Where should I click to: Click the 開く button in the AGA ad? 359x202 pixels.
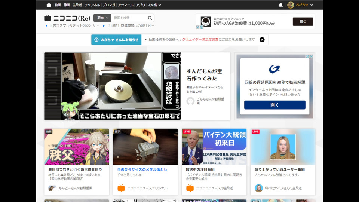click(x=303, y=22)
